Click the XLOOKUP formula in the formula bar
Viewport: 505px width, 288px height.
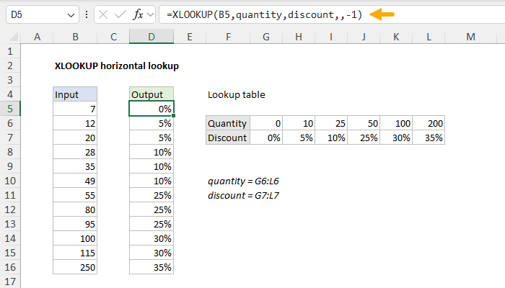pyautogui.click(x=265, y=14)
